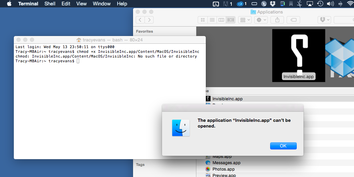Go back in Finder navigation
Screen dimensions: 354x177
pos(140,20)
